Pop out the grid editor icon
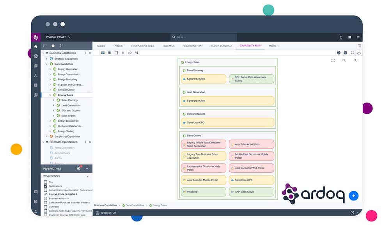This screenshot has height=230, width=390. [x=352, y=213]
